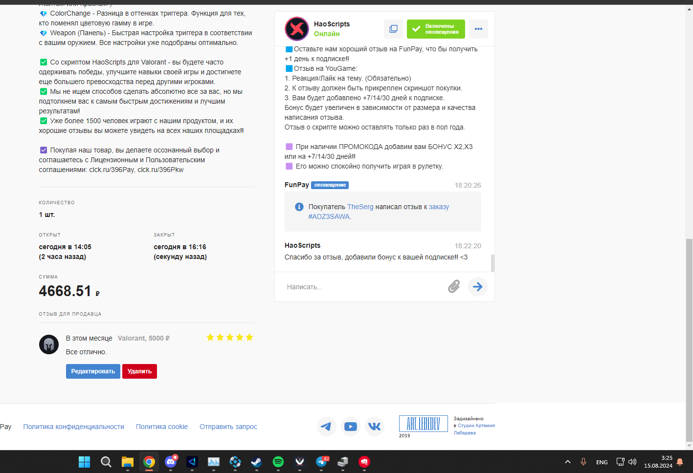Screen dimensions: 693x473
Task: Click the 18:22:20 message timestamp
Action: (468, 246)
